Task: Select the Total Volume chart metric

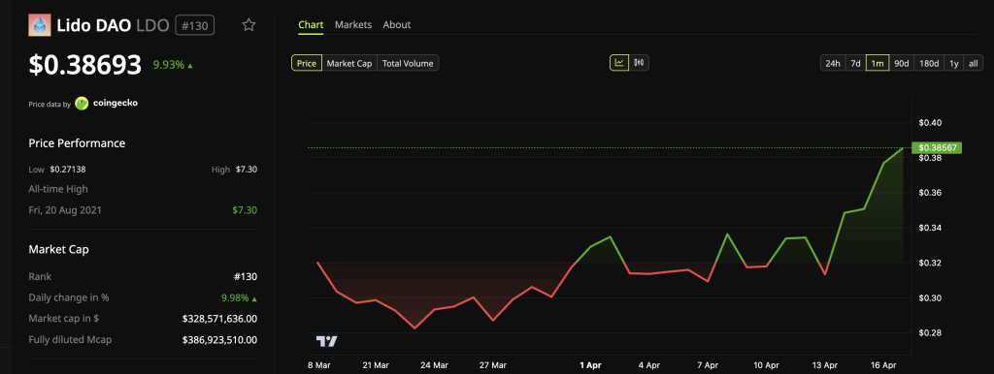Action: click(x=408, y=63)
